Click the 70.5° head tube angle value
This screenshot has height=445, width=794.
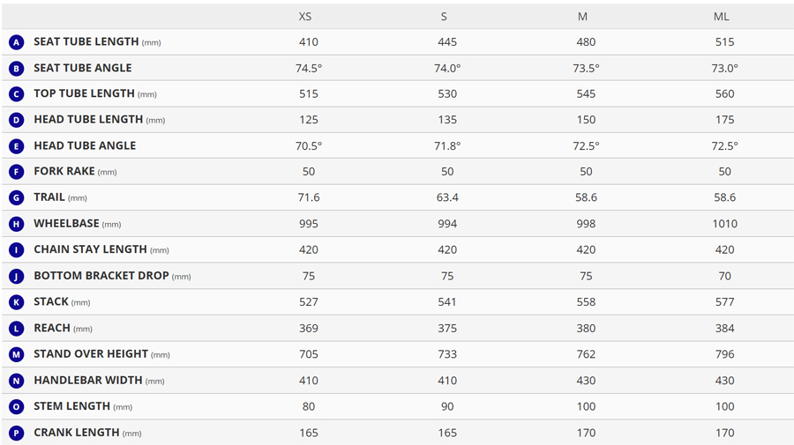tap(309, 146)
